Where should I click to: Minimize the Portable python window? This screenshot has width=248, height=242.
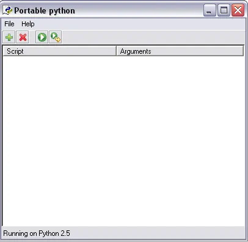click(x=210, y=10)
